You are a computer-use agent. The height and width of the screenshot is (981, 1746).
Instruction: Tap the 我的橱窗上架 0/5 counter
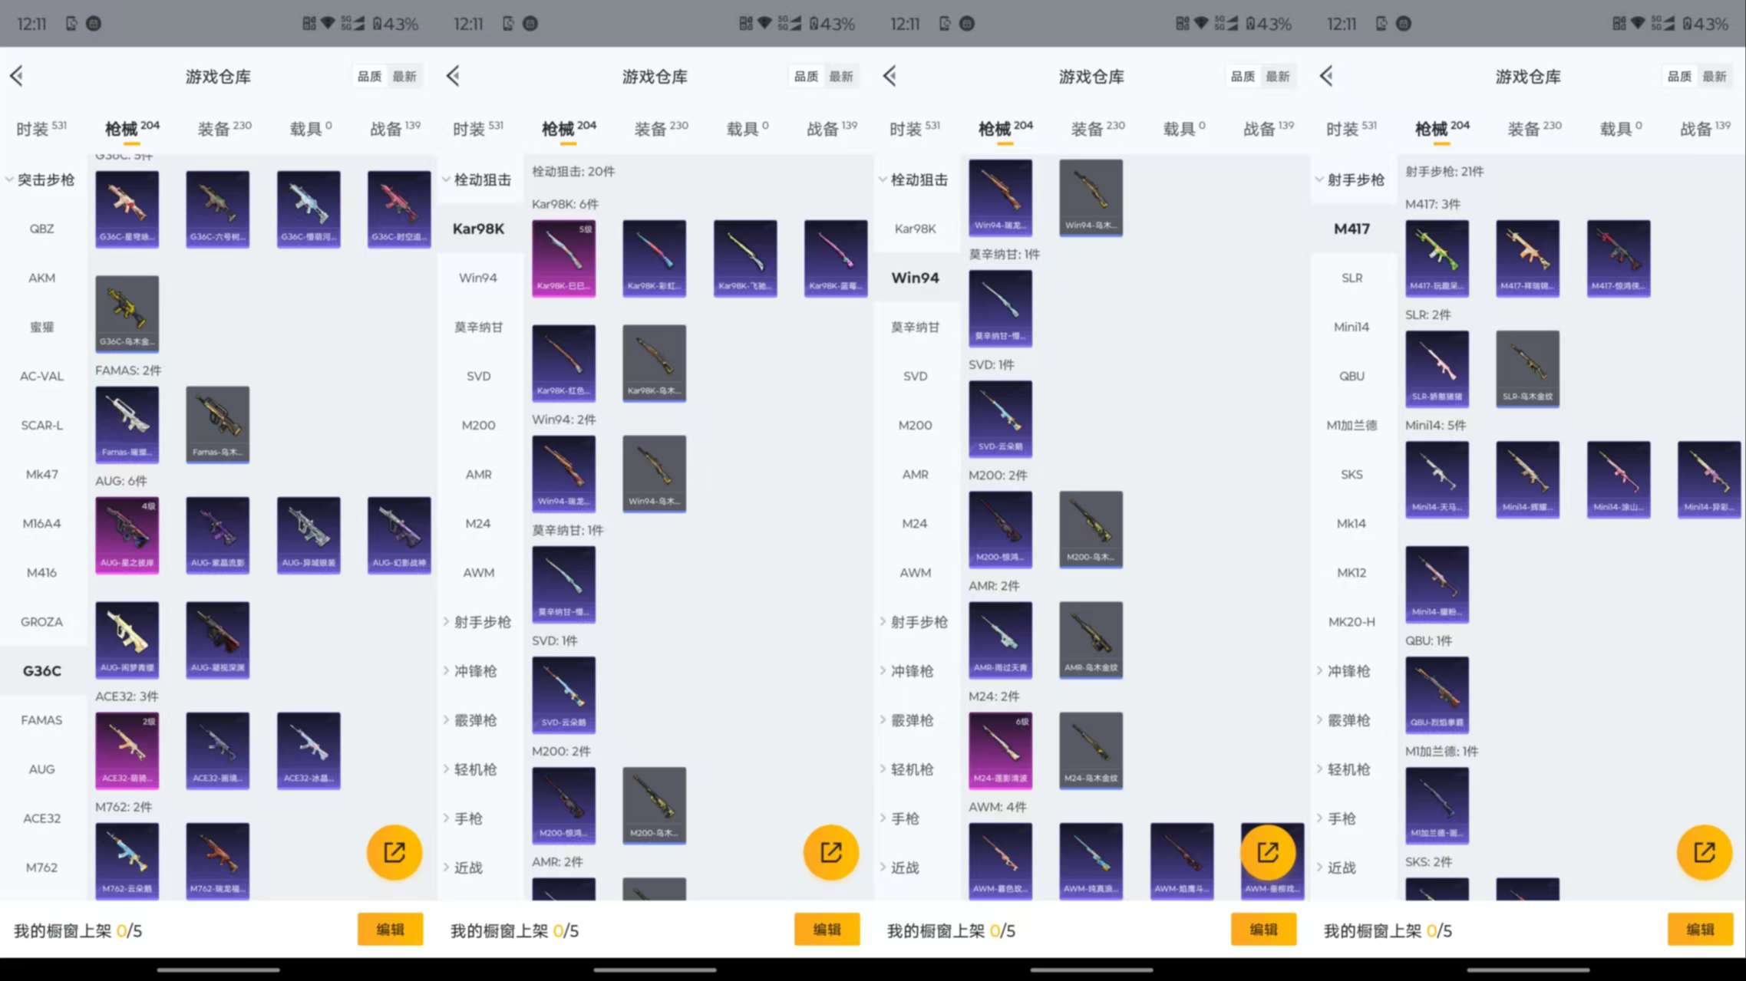click(77, 930)
